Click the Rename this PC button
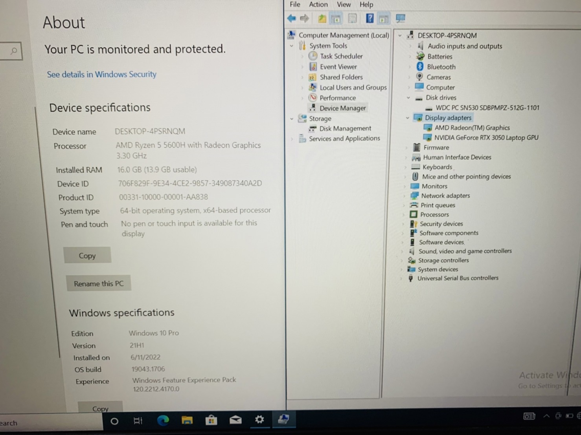The width and height of the screenshot is (581, 435). 98,283
